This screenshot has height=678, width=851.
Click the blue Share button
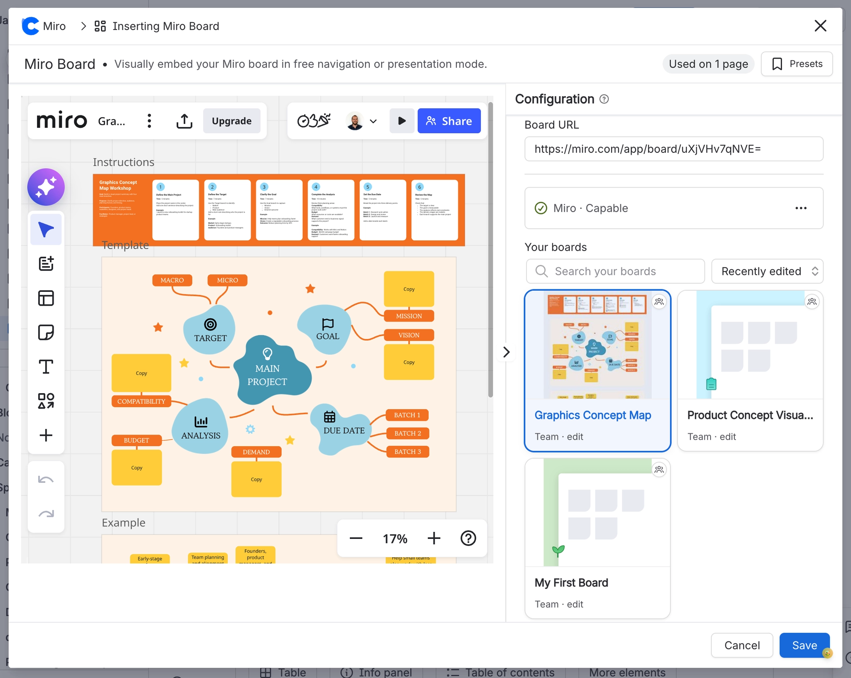pyautogui.click(x=449, y=121)
